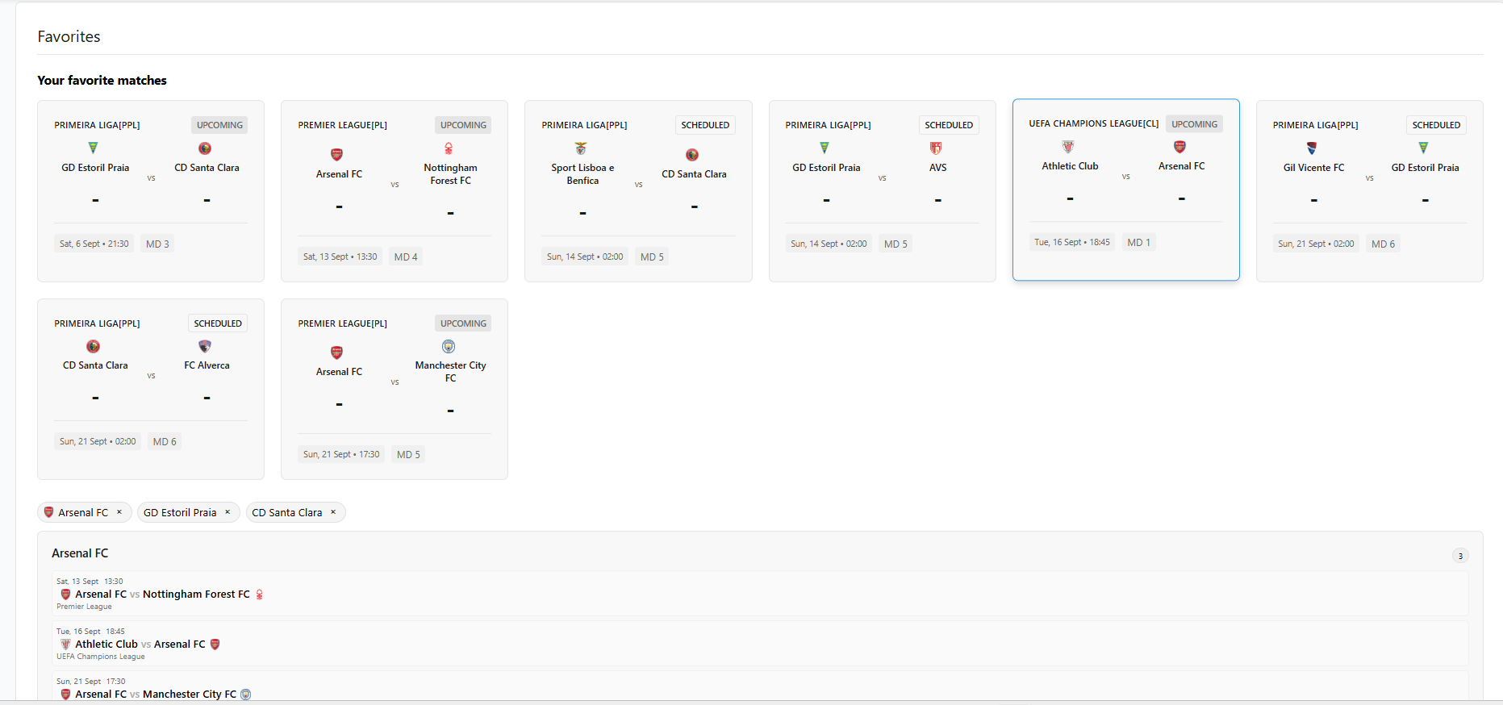Open Arsenal vs Manchester City list row

pyautogui.click(x=758, y=688)
